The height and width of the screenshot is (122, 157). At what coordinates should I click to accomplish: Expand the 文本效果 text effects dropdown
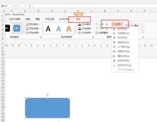point(85,33)
